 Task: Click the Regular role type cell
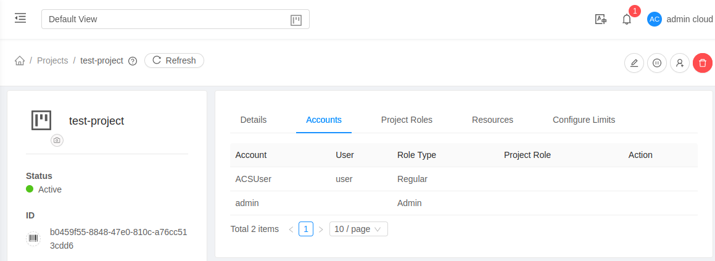click(x=412, y=179)
